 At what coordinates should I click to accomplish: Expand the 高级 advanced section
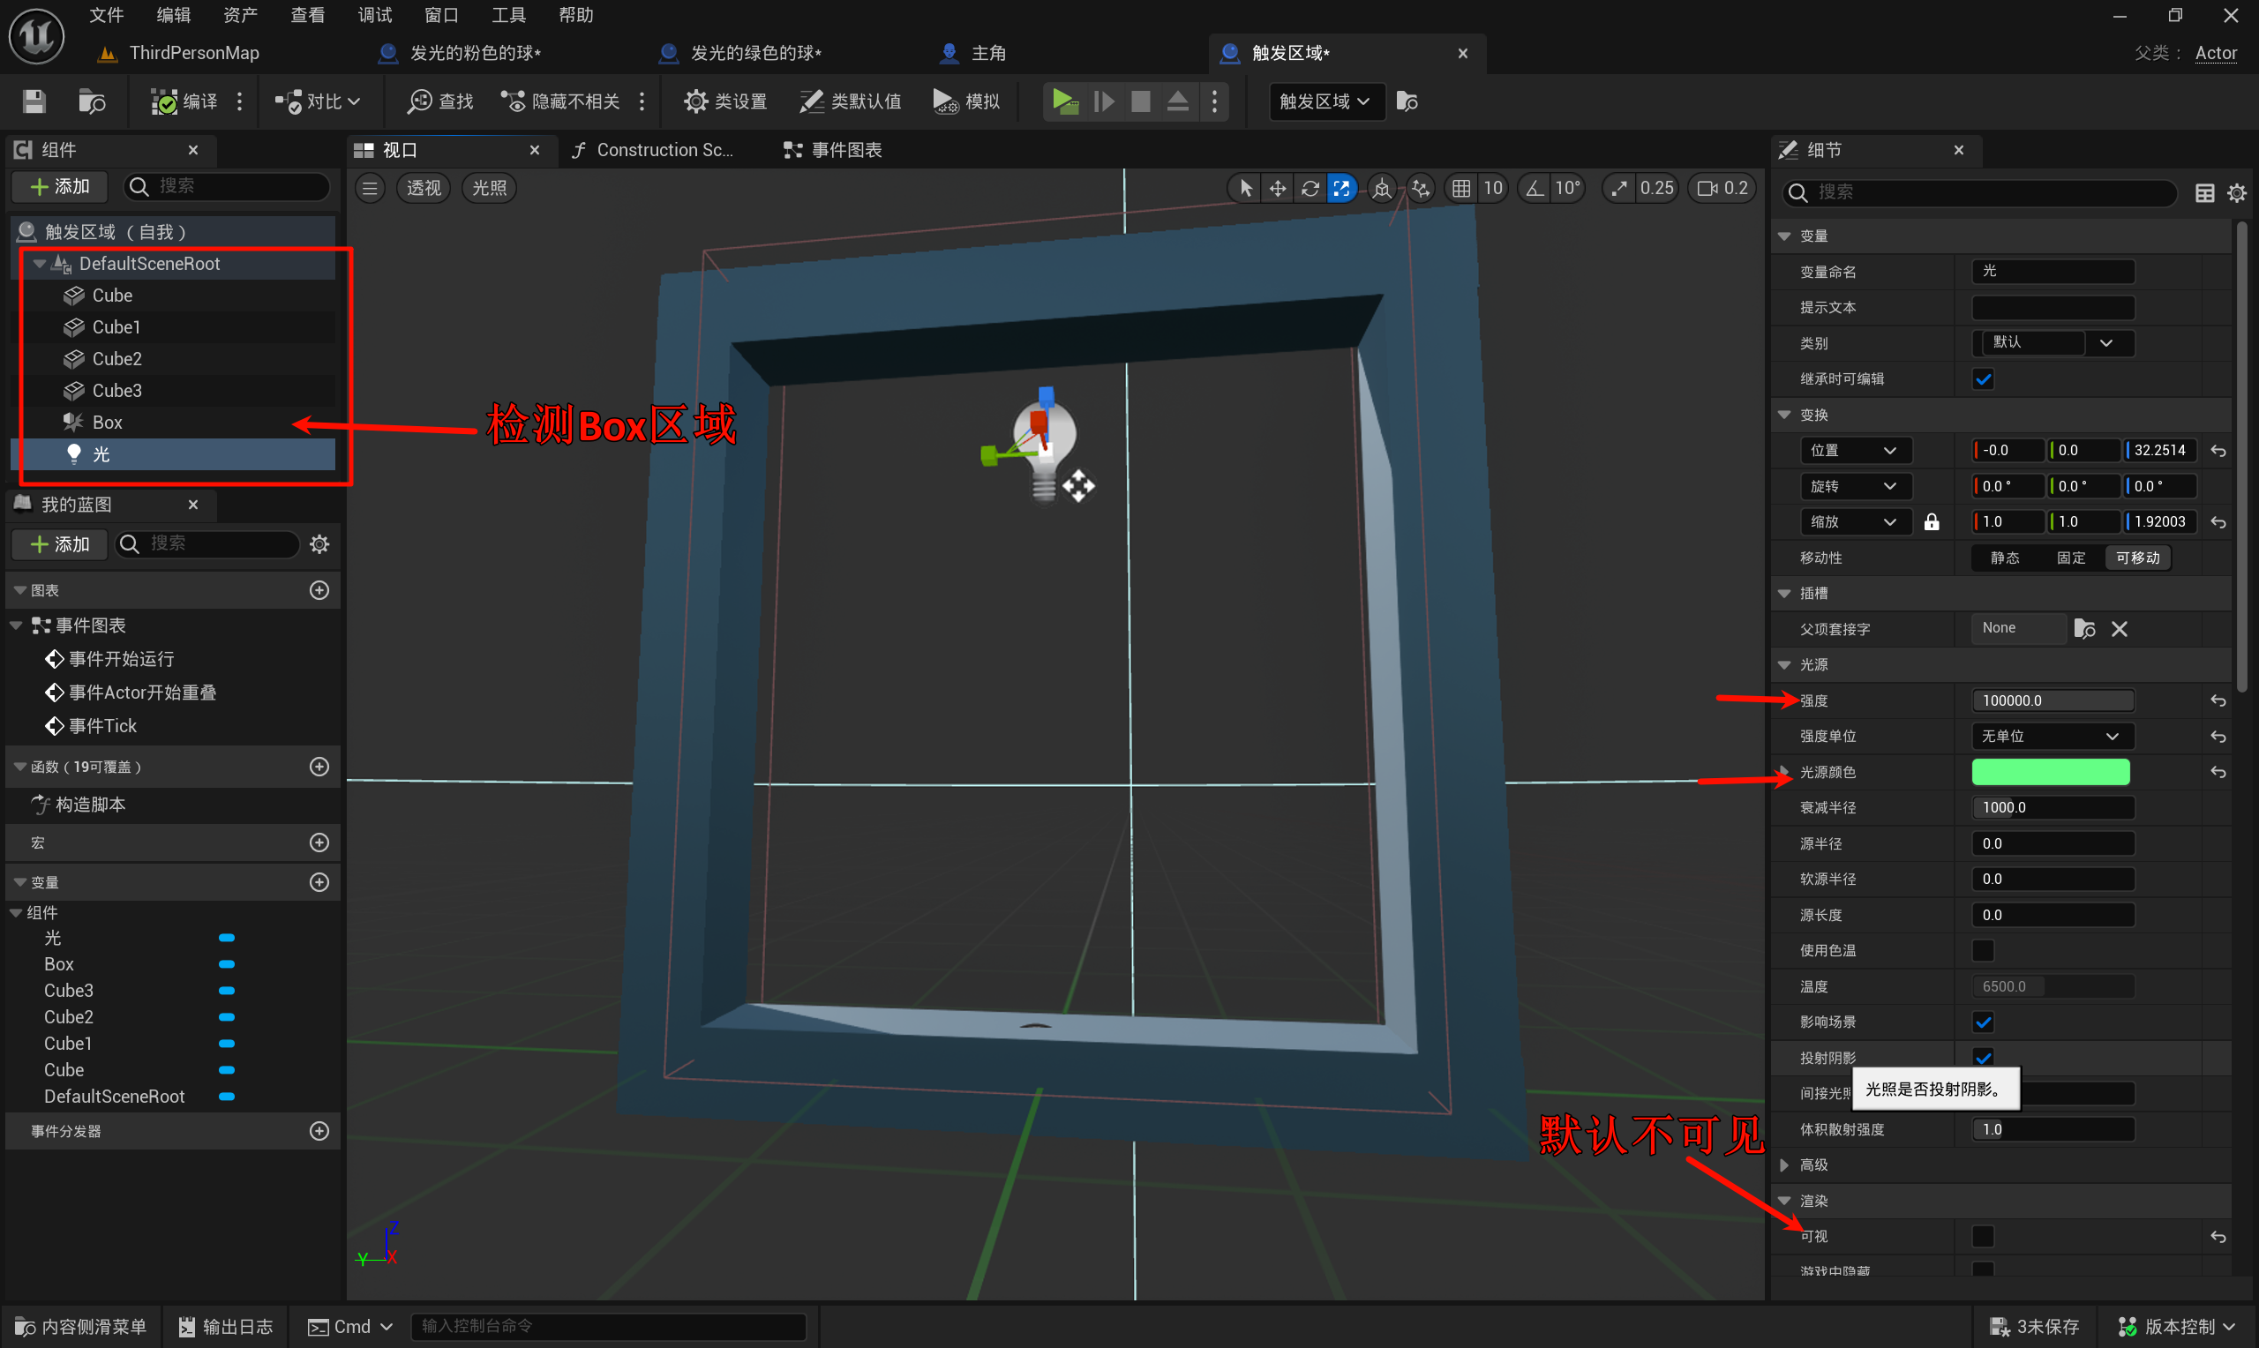point(1784,1165)
